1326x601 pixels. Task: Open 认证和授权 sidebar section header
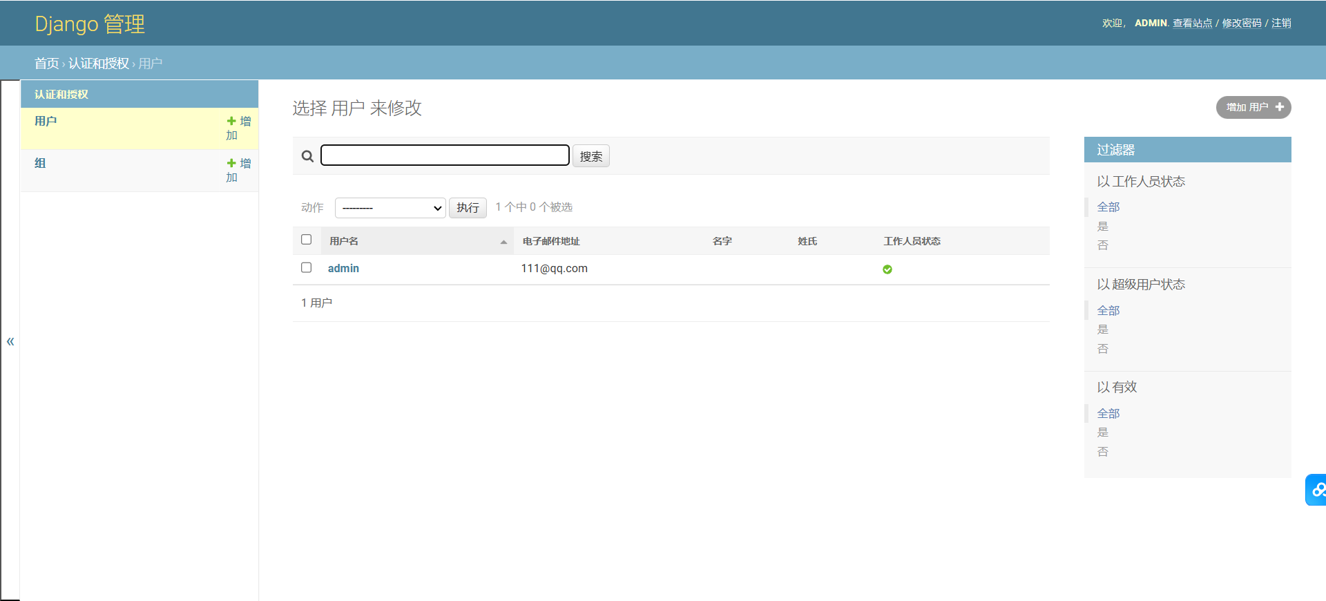(61, 95)
